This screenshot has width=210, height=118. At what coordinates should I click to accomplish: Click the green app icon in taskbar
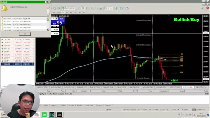pos(44,115)
